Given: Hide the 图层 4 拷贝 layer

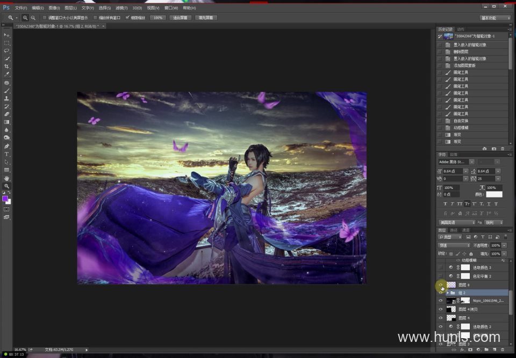Looking at the screenshot, I should coord(441,309).
